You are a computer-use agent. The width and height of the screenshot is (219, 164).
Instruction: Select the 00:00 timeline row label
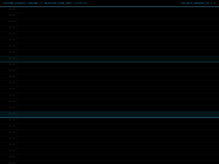[12, 9]
